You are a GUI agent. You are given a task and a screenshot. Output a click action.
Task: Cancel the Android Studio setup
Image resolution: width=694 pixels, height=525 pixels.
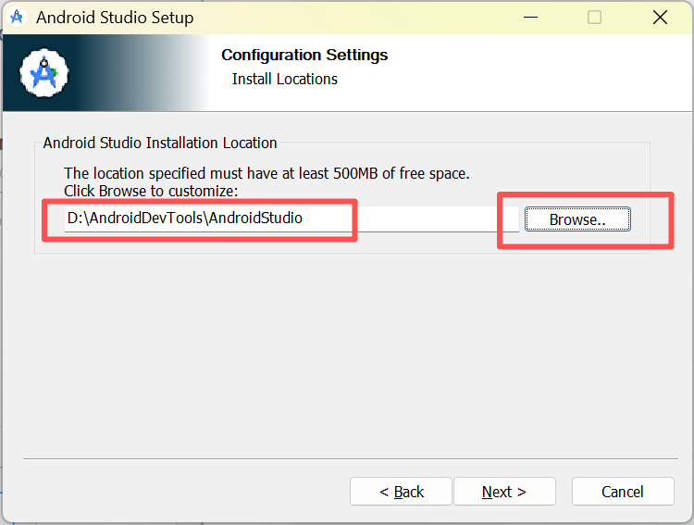pyautogui.click(x=623, y=492)
